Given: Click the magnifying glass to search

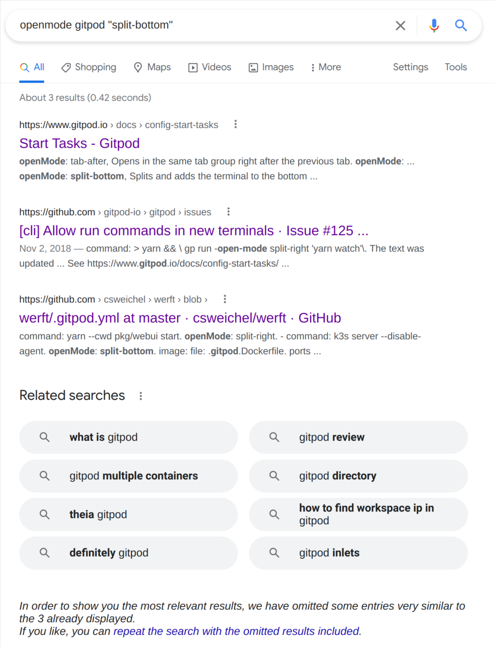Looking at the screenshot, I should point(461,25).
